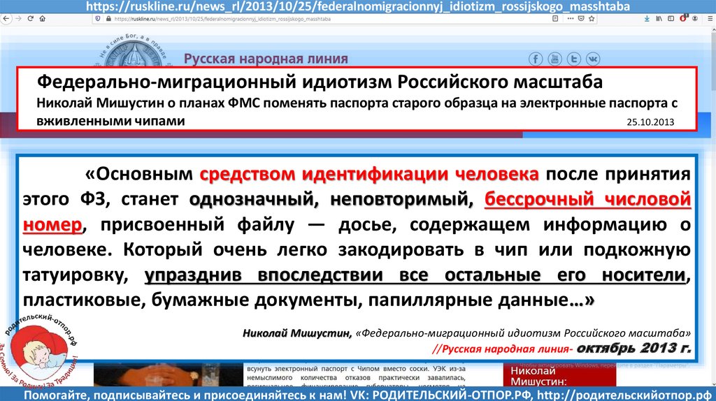Click the 'Русская народная линия' site title
716x401 pixels.
point(266,59)
